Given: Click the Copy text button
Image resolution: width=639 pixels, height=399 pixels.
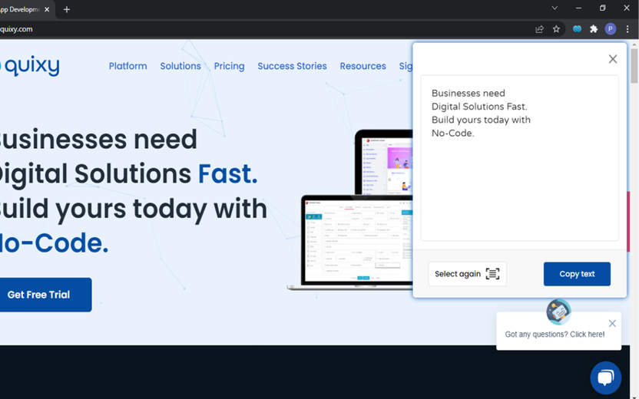Looking at the screenshot, I should tap(577, 274).
